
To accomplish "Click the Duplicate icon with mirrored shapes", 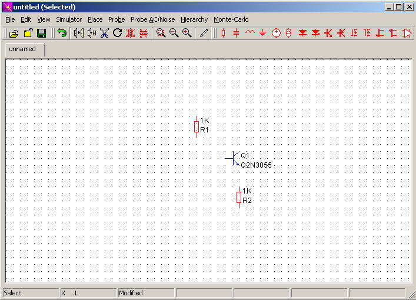I will tap(78, 33).
